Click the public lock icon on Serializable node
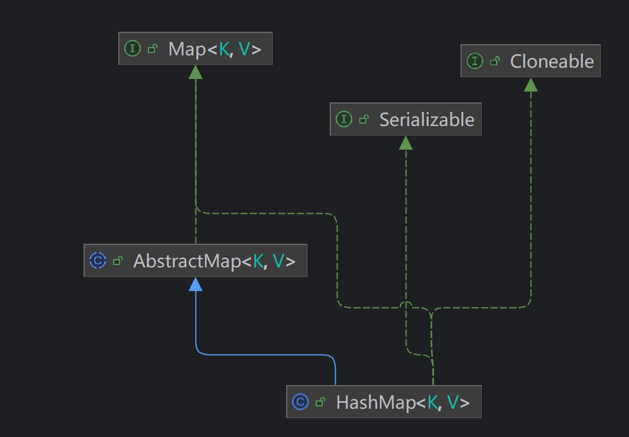 point(364,119)
